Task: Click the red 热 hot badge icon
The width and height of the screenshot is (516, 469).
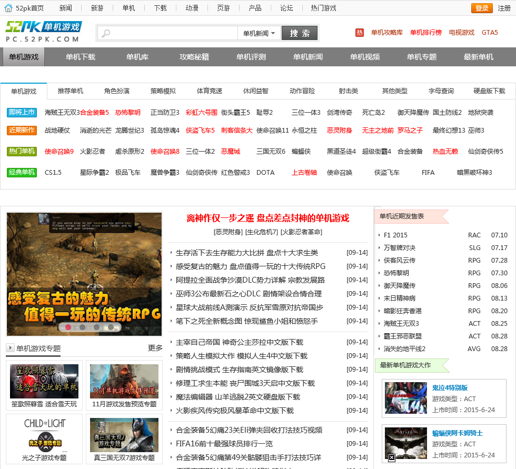Action: coord(359,33)
